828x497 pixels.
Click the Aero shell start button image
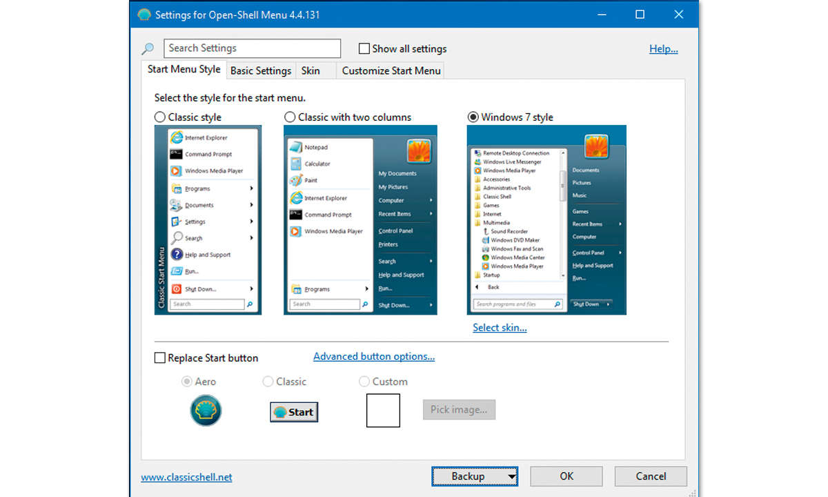[206, 411]
